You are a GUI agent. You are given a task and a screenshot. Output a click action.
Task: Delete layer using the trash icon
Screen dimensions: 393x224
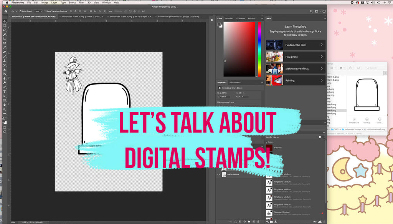point(258,221)
